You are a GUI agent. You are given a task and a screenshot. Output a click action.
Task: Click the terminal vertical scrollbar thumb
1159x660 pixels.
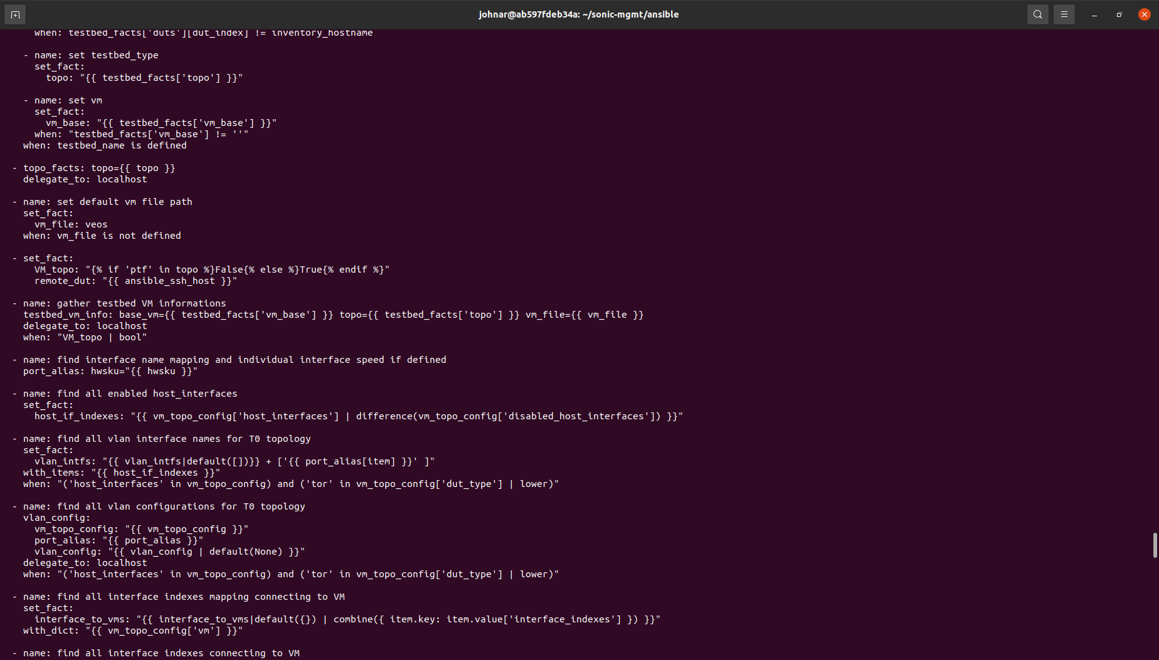pyautogui.click(x=1155, y=545)
